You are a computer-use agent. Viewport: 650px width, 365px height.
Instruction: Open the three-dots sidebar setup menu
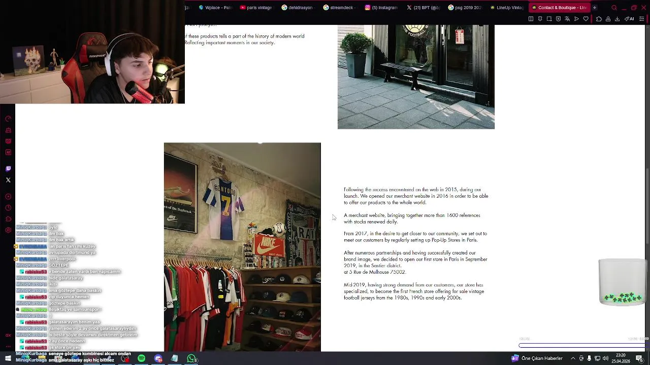(8, 346)
